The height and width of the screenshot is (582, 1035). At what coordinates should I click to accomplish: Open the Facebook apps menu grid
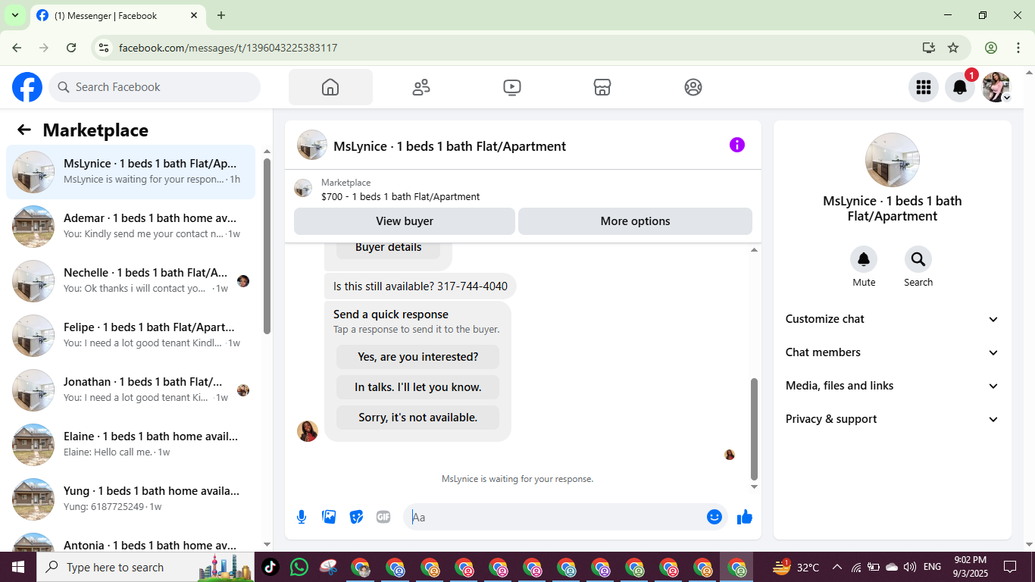pos(923,87)
